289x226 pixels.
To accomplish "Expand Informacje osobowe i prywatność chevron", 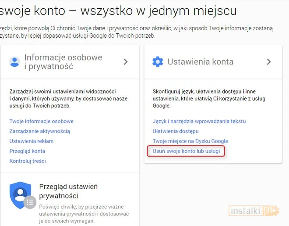I will pyautogui.click(x=126, y=62).
